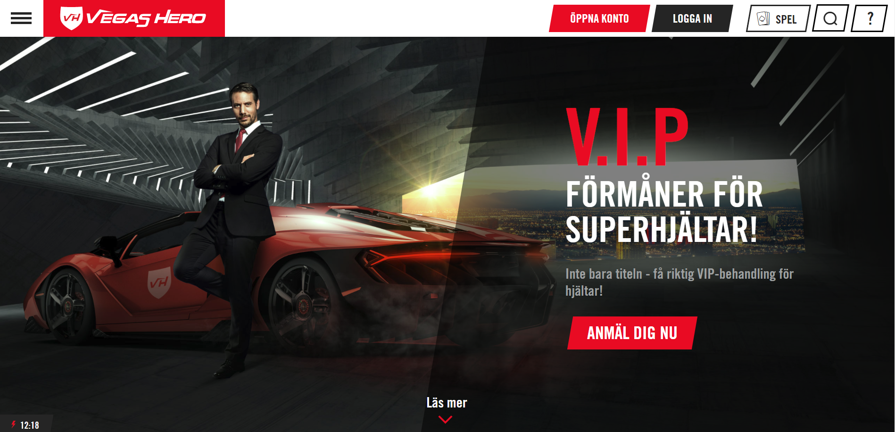
Task: Open the question mark help icon
Action: [869, 18]
